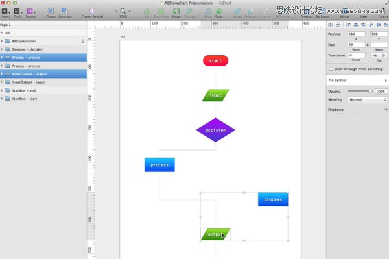
Task: Select the red start shape on canvas
Action: coord(215,60)
